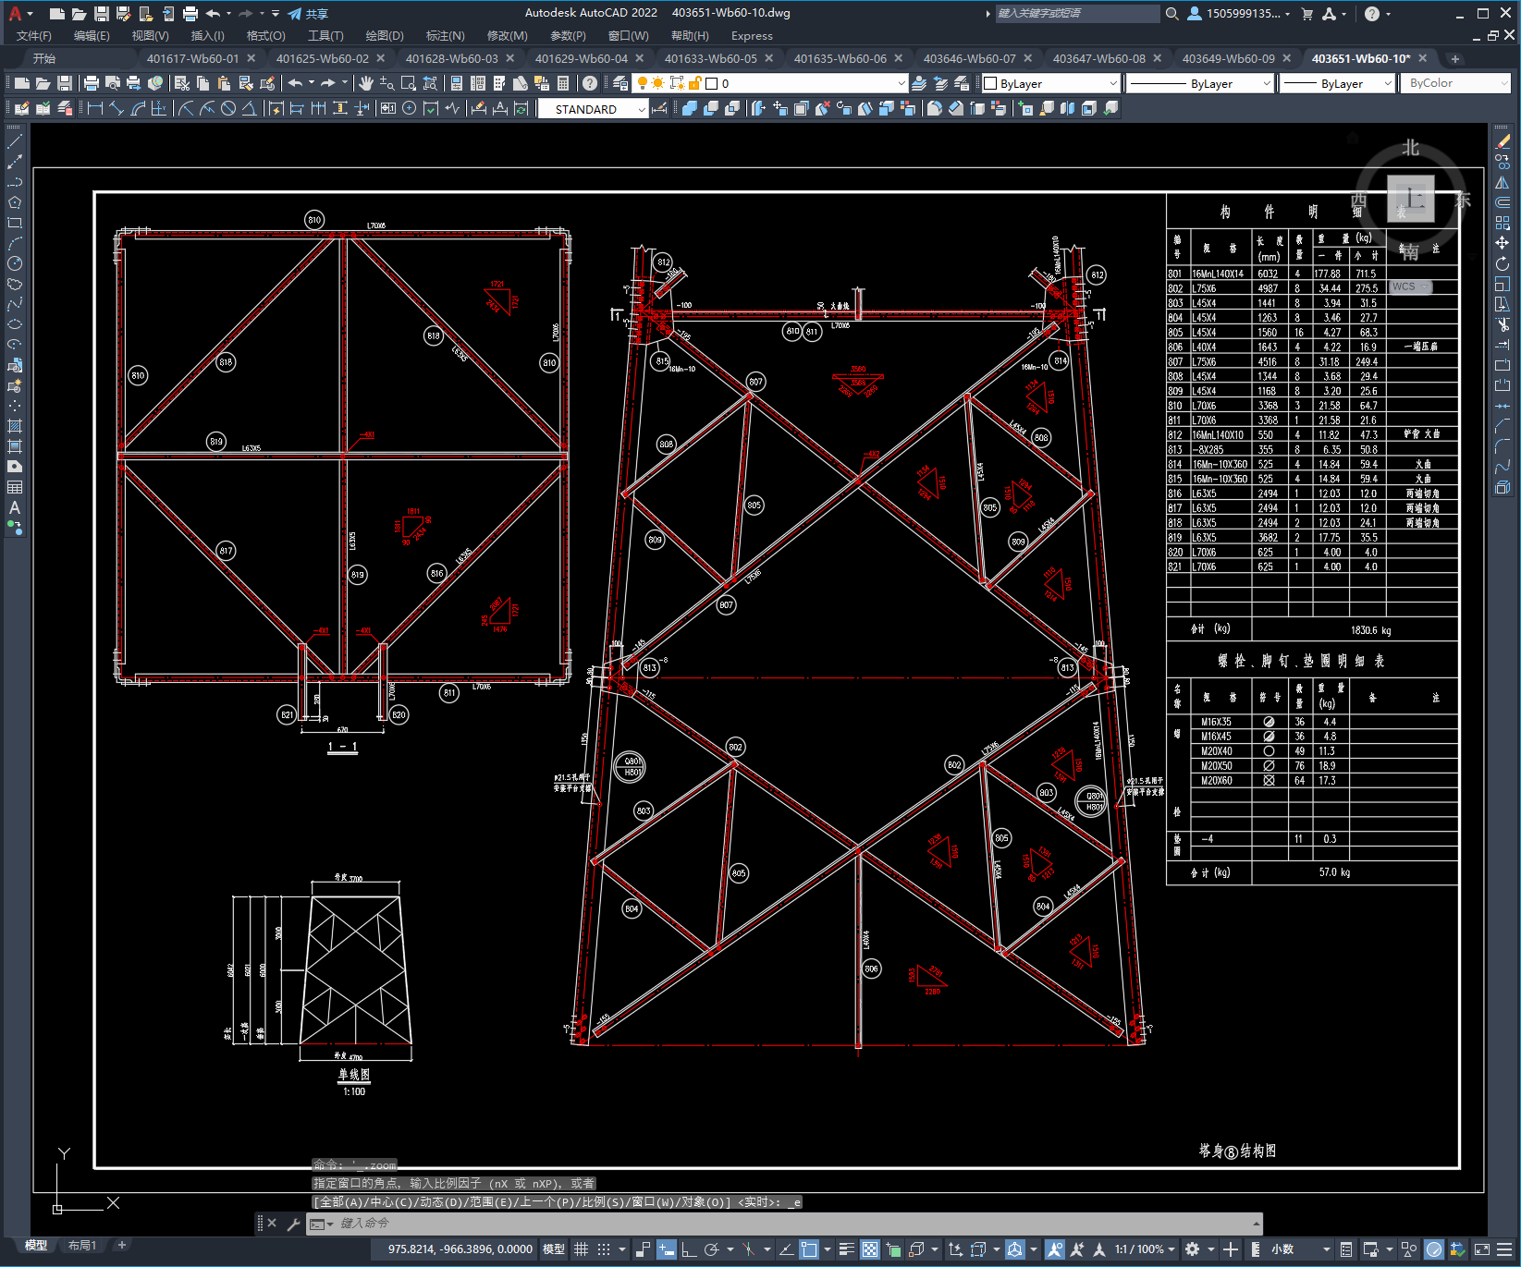The height and width of the screenshot is (1267, 1521).
Task: Toggle snap mode in status bar
Action: (x=604, y=1249)
